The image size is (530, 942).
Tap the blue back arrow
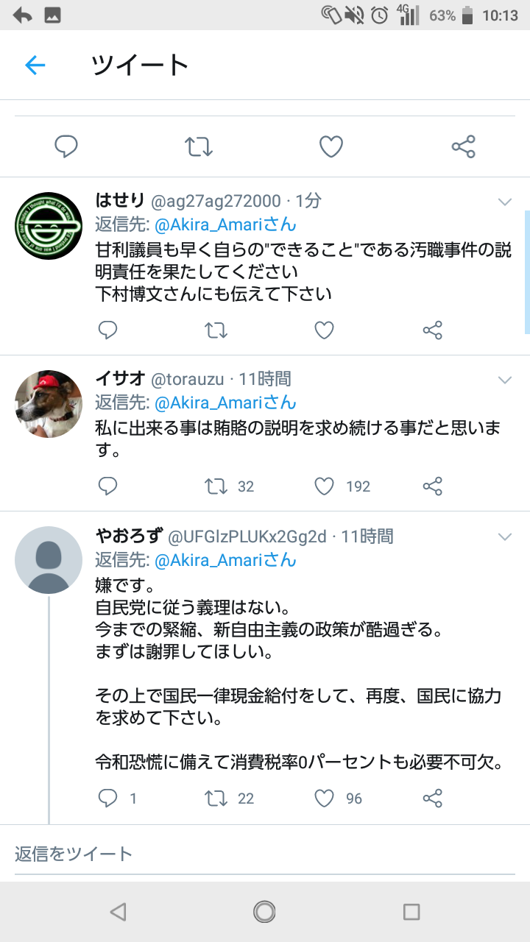tap(35, 65)
